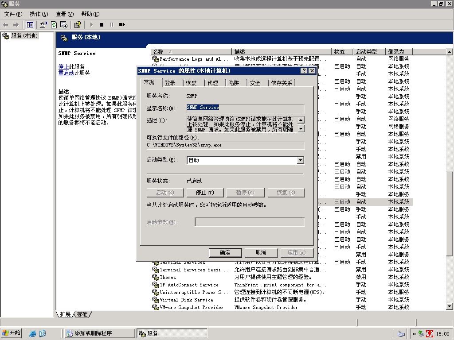This screenshot has width=454, height=340.
Task: Click services list scrollbar down arrow
Action: (x=450, y=306)
